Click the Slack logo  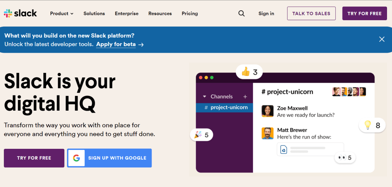click(x=20, y=13)
